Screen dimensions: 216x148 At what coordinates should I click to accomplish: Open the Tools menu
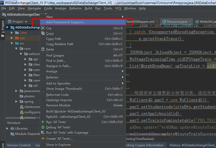(x=108, y=8)
